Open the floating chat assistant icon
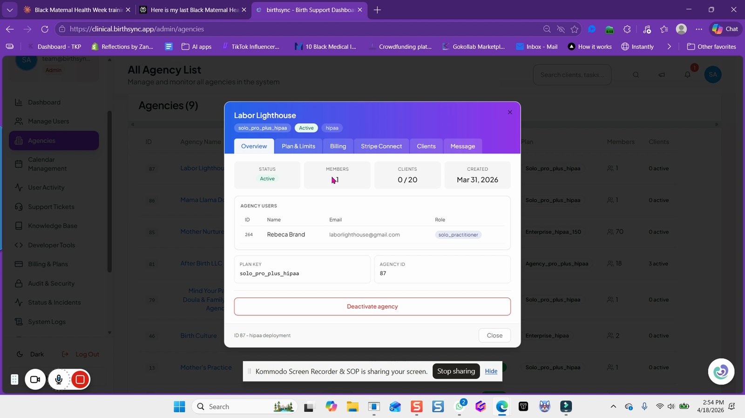 pos(721,372)
